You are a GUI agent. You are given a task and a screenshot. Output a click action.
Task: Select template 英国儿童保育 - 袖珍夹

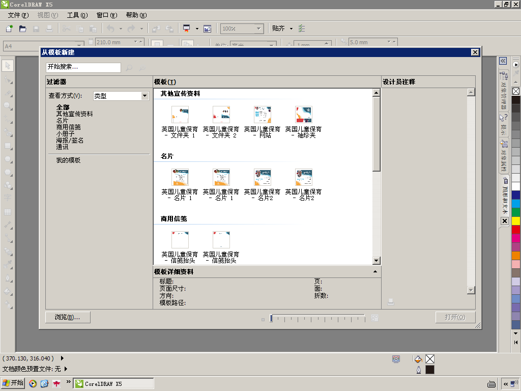303,122
